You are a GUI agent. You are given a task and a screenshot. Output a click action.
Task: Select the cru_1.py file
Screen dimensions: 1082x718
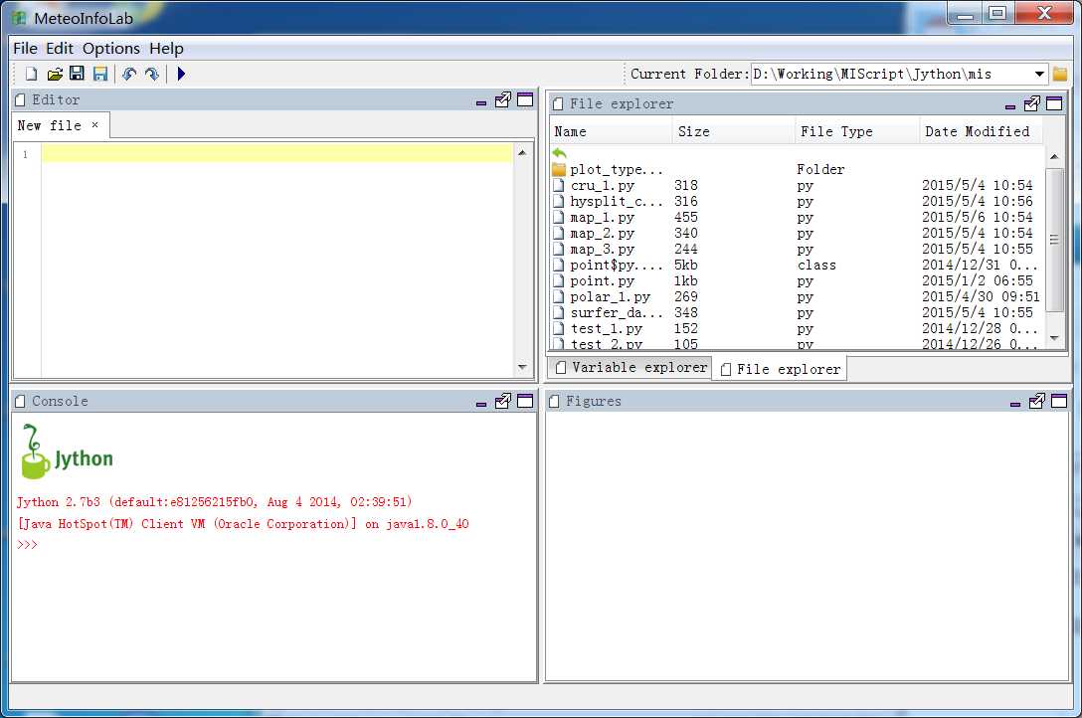point(797,186)
